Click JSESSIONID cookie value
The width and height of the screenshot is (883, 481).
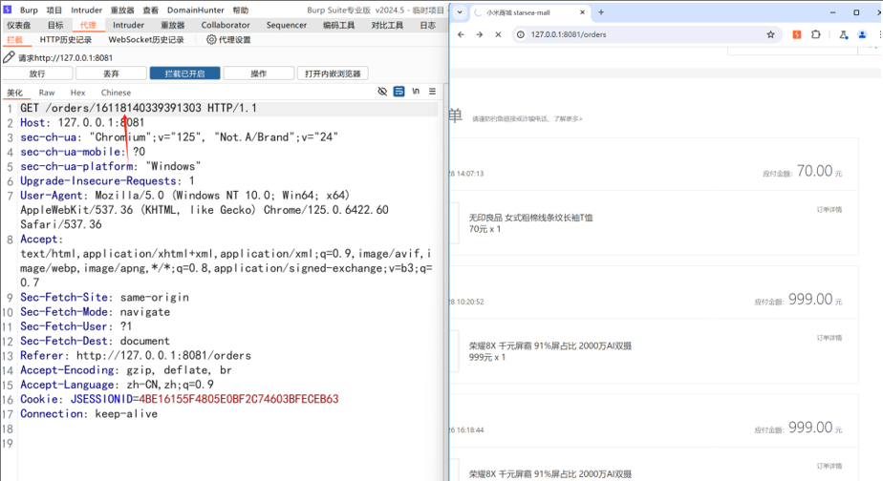tap(239, 400)
